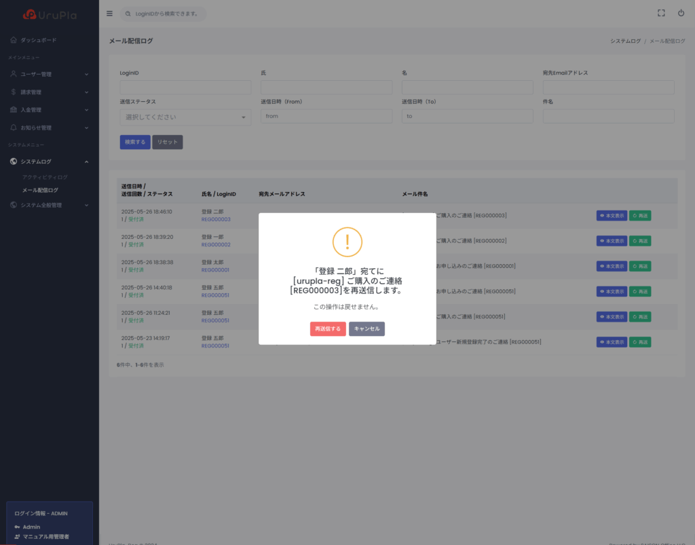Open the REG000003 LoginID link
The image size is (695, 545).
pos(216,220)
